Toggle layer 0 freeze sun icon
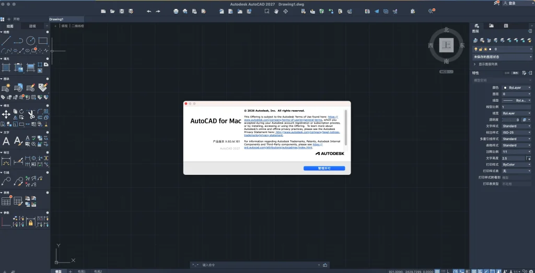The image size is (535, 273). 485,49
